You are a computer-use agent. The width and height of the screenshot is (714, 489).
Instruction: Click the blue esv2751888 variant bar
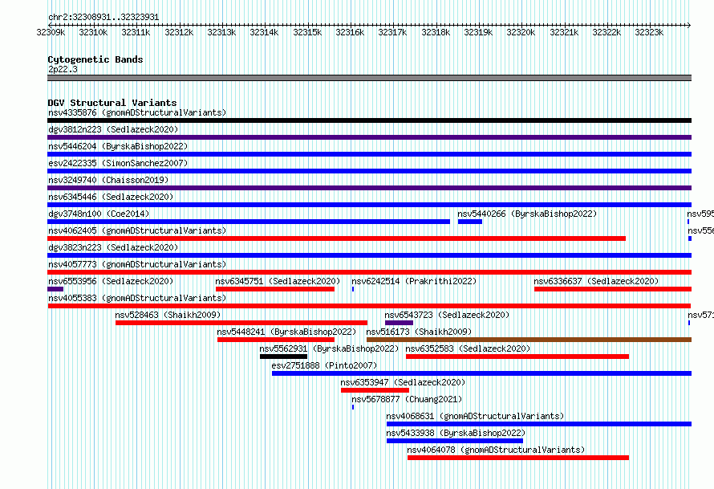[x=482, y=373]
